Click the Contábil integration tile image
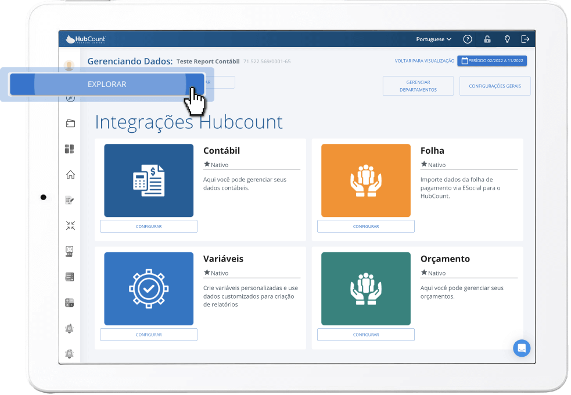Image resolution: width=571 pixels, height=395 pixels. pos(149,181)
